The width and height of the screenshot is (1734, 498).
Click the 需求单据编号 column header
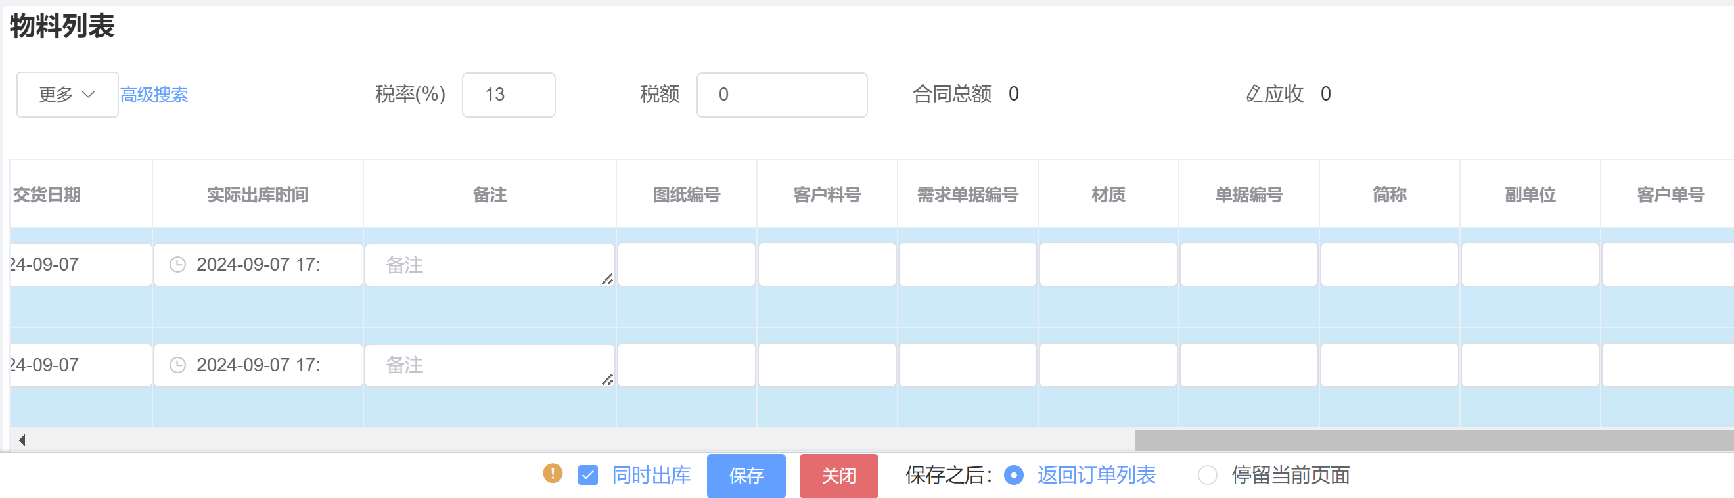pos(968,194)
